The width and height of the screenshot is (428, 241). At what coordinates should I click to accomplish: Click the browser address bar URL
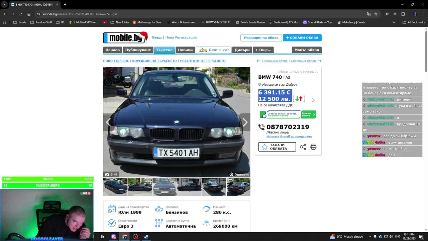coord(80,14)
